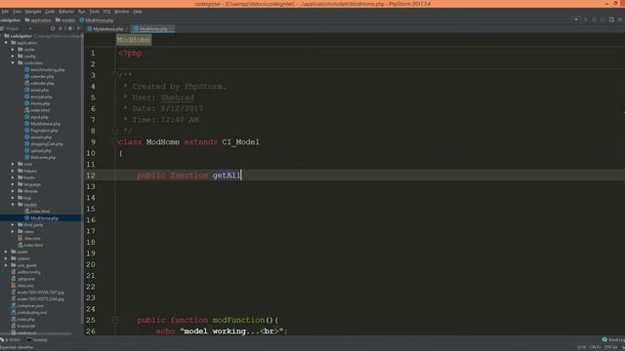Place the cursor at end of line 12 after getAll
Screen dimensions: 625x351
pyautogui.click(x=241, y=175)
